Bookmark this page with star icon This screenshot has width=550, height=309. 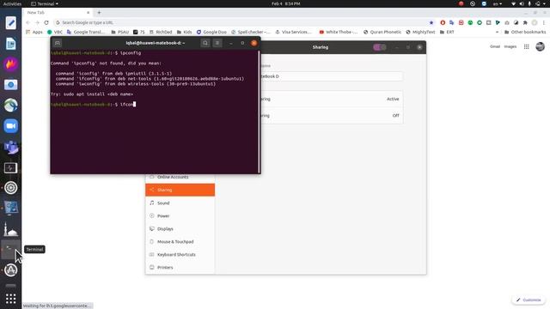tap(431, 22)
